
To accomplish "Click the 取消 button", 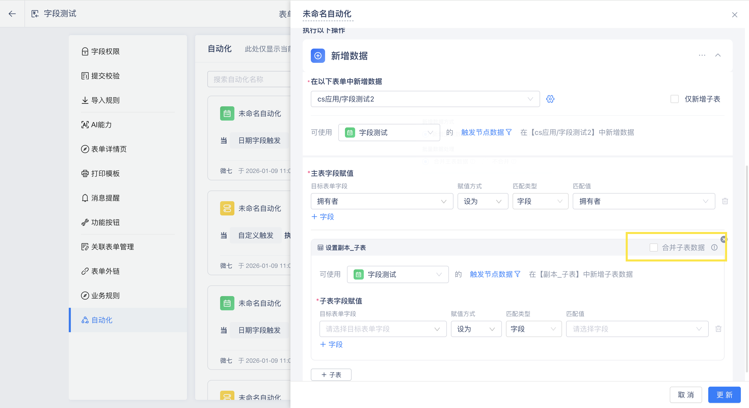I will point(686,395).
